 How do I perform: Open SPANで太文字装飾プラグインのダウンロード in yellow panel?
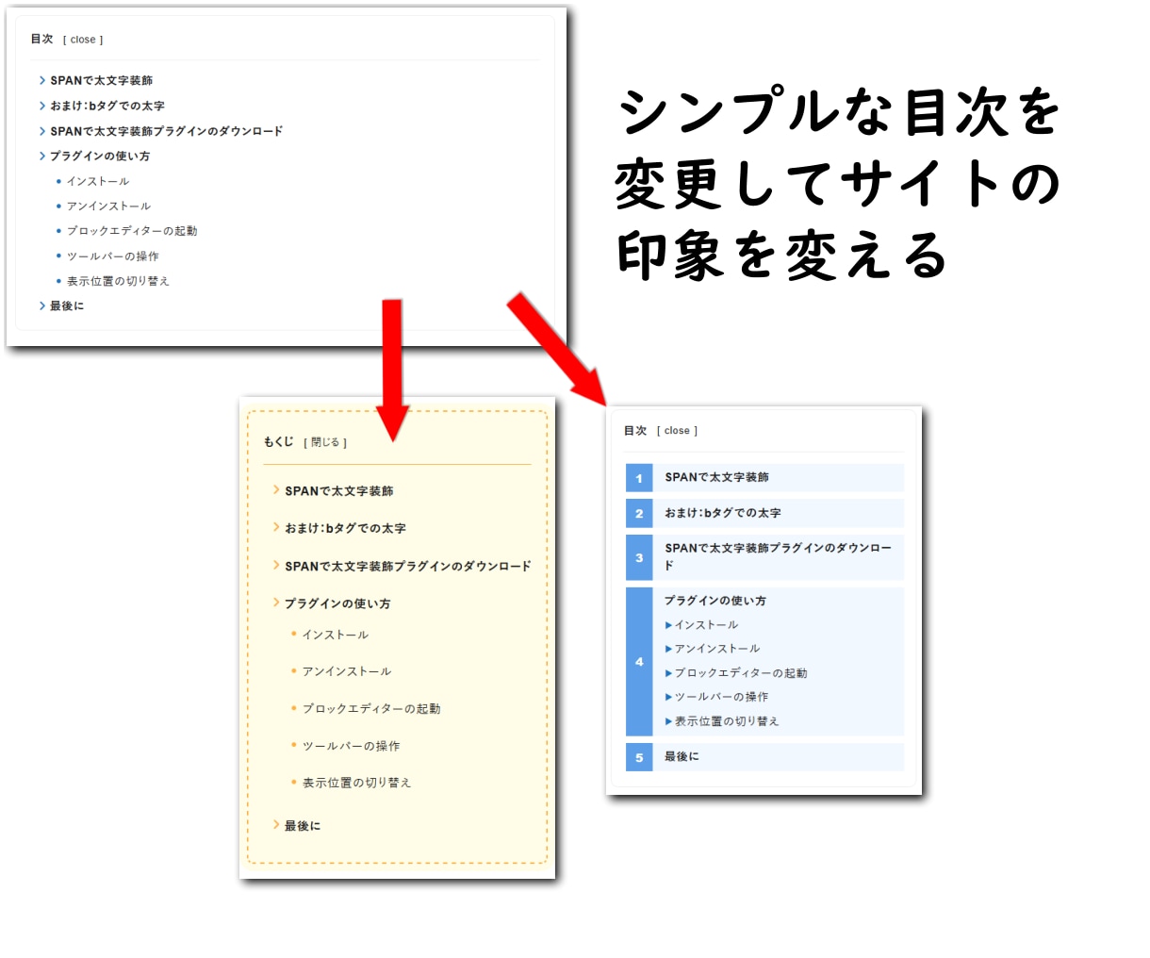pos(408,566)
